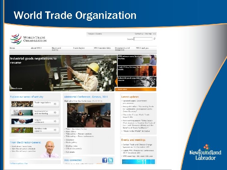The height and width of the screenshot is (170, 227).
Task: Open the Contact us link
Action: click(x=139, y=34)
